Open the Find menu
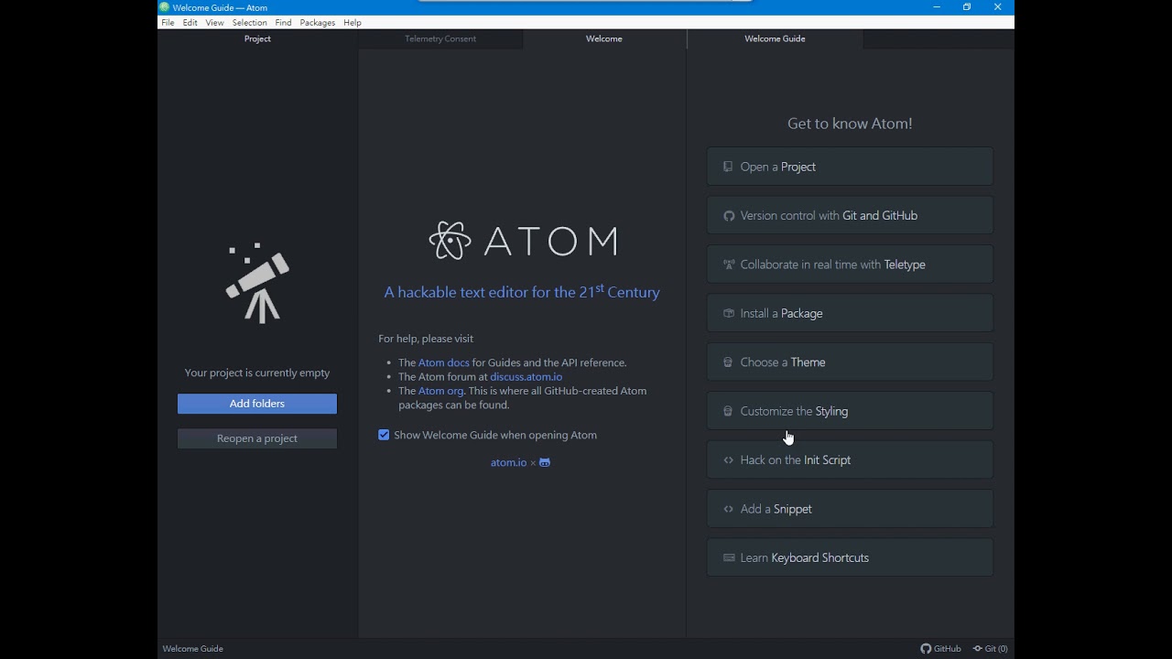This screenshot has height=659, width=1172. (x=283, y=23)
